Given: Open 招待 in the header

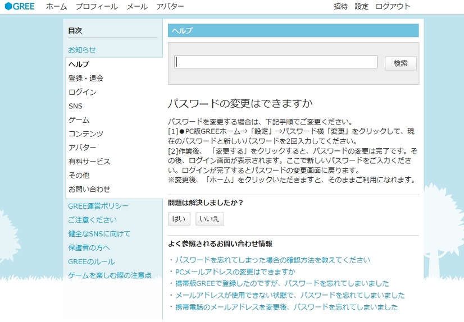Looking at the screenshot, I should pyautogui.click(x=340, y=7).
